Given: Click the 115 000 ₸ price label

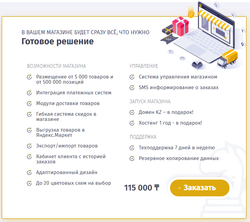Looking at the screenshot, I should pos(142,188).
